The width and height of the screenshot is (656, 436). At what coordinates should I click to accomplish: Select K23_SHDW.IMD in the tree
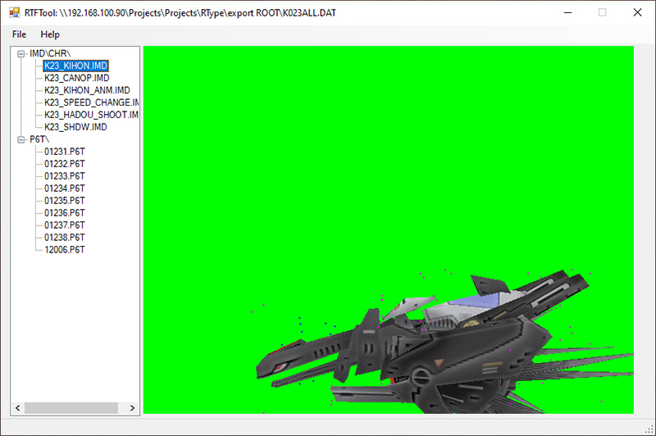coord(75,127)
